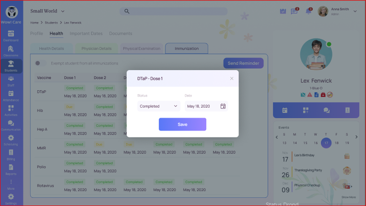Expand the Status dropdown showing Completed

point(158,106)
